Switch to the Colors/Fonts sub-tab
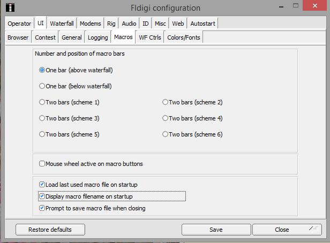The image size is (330, 243). 184,37
